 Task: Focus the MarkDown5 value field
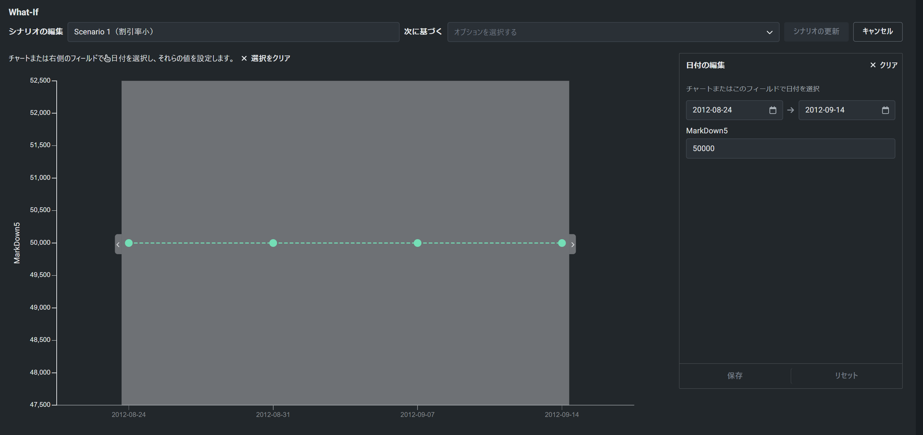[x=790, y=149]
